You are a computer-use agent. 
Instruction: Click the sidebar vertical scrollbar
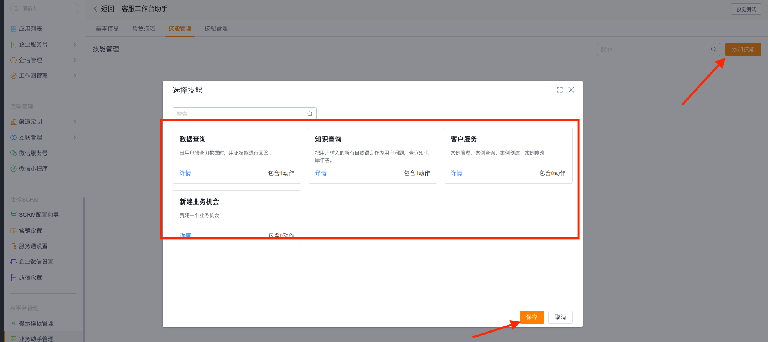84,270
